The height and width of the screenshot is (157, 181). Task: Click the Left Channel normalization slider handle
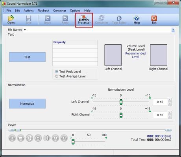point(121,102)
